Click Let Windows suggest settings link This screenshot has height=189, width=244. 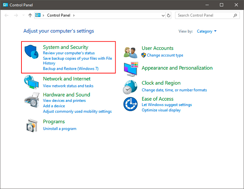click(x=167, y=105)
